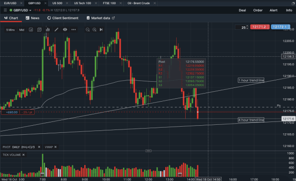Image resolution: width=296 pixels, height=181 pixels.
Task: Click the current price label 12171.6
Action: click(x=288, y=119)
